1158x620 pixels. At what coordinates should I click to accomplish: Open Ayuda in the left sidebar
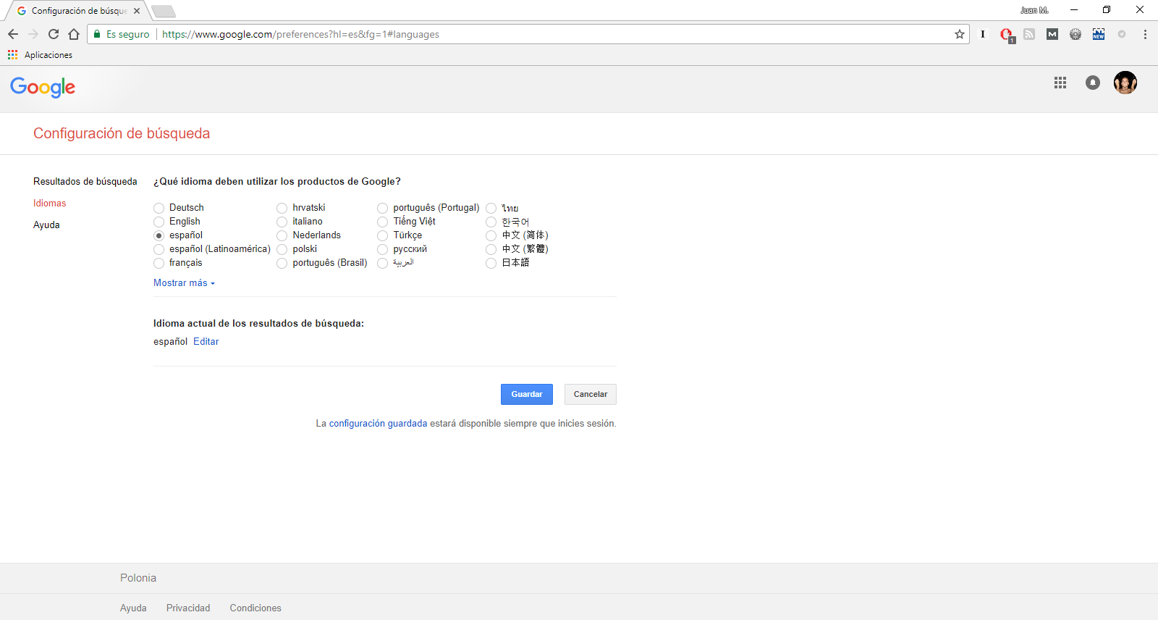click(x=46, y=225)
